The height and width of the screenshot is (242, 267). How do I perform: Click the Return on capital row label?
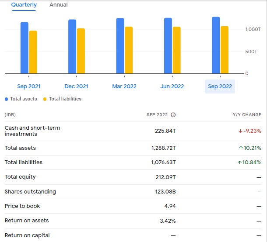(27, 235)
